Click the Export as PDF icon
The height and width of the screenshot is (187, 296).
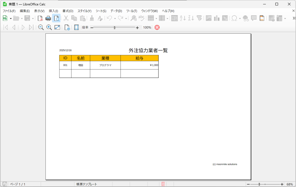point(40,18)
